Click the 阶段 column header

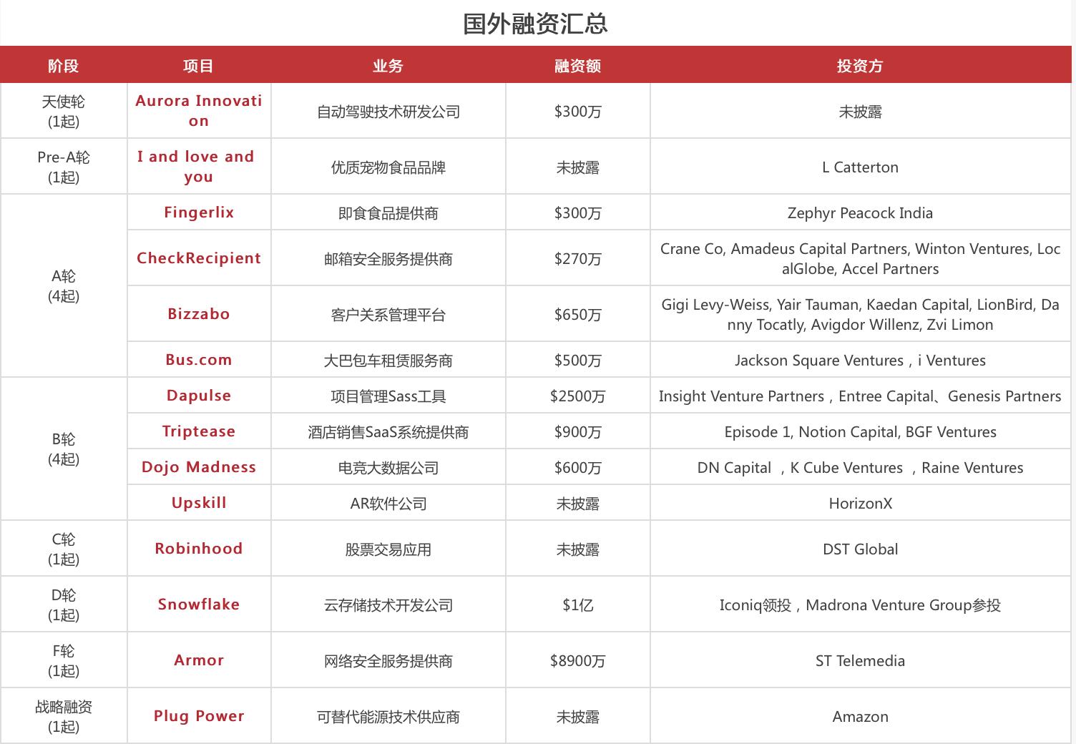point(63,66)
